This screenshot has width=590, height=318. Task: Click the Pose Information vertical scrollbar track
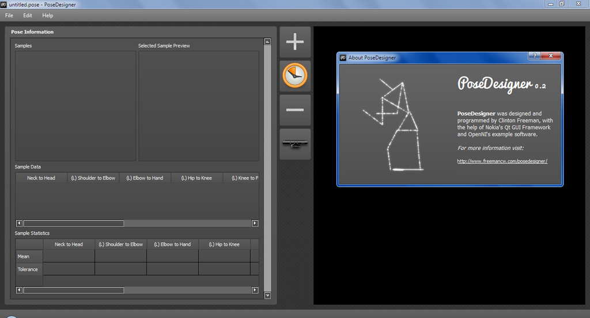click(267, 168)
